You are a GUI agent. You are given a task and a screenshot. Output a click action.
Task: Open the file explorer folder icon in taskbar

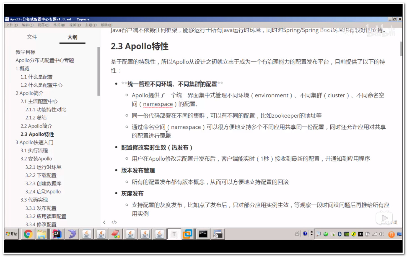(42, 234)
